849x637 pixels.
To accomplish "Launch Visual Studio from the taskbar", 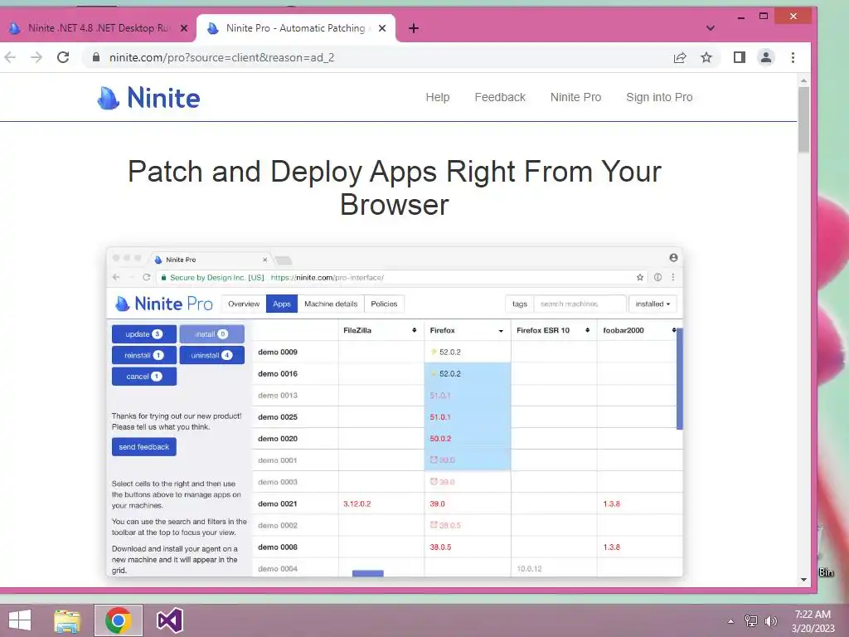I will tap(169, 620).
